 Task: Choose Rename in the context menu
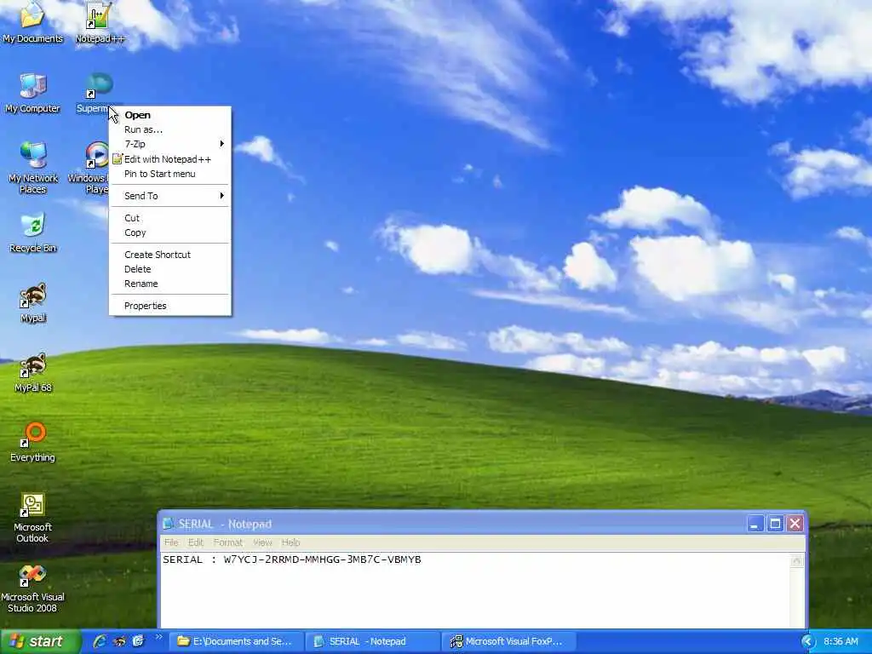pos(169,284)
